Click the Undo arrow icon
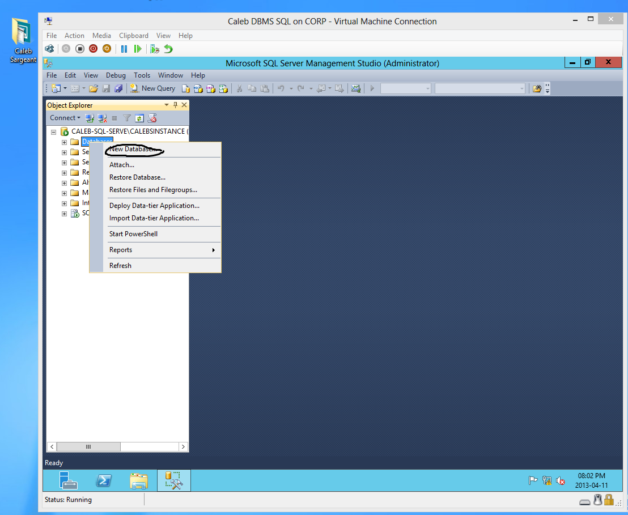 pos(281,88)
